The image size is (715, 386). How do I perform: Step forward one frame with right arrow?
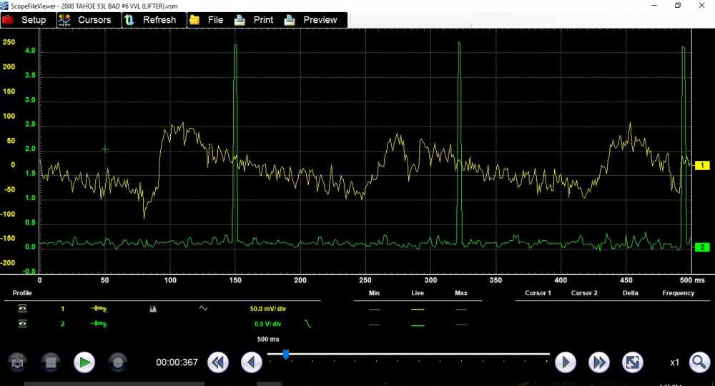pyautogui.click(x=565, y=362)
